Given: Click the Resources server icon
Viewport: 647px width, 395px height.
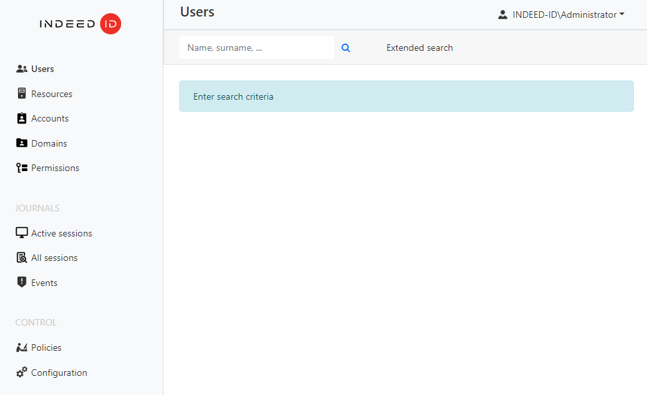Looking at the screenshot, I should click(22, 94).
